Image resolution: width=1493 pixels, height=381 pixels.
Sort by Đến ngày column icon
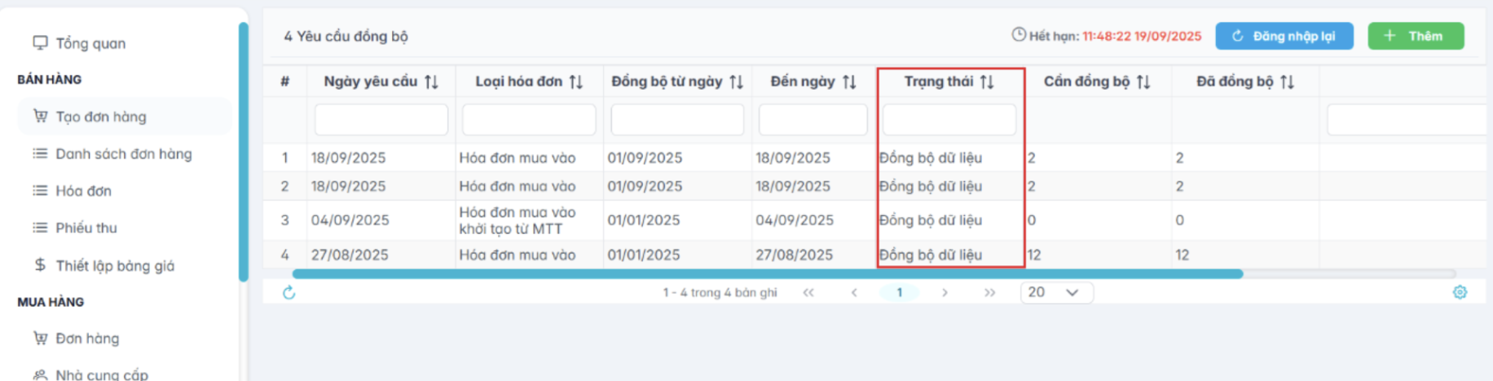849,82
